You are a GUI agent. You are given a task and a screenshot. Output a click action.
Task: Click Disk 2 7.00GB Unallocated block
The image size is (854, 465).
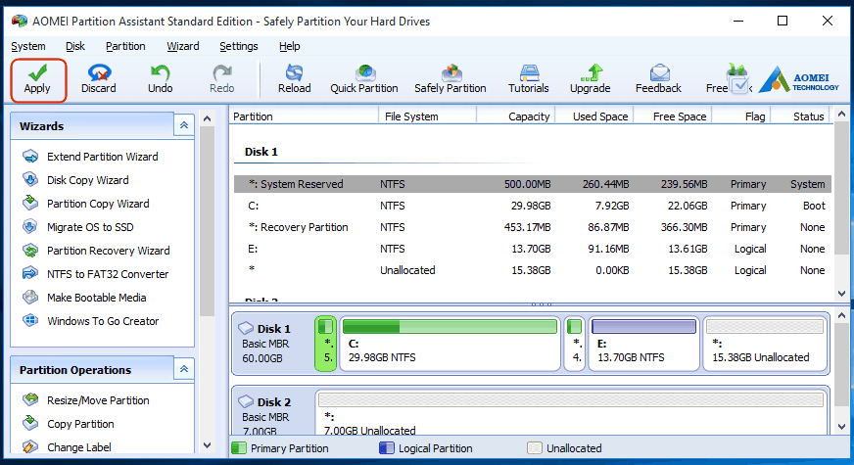(571, 411)
